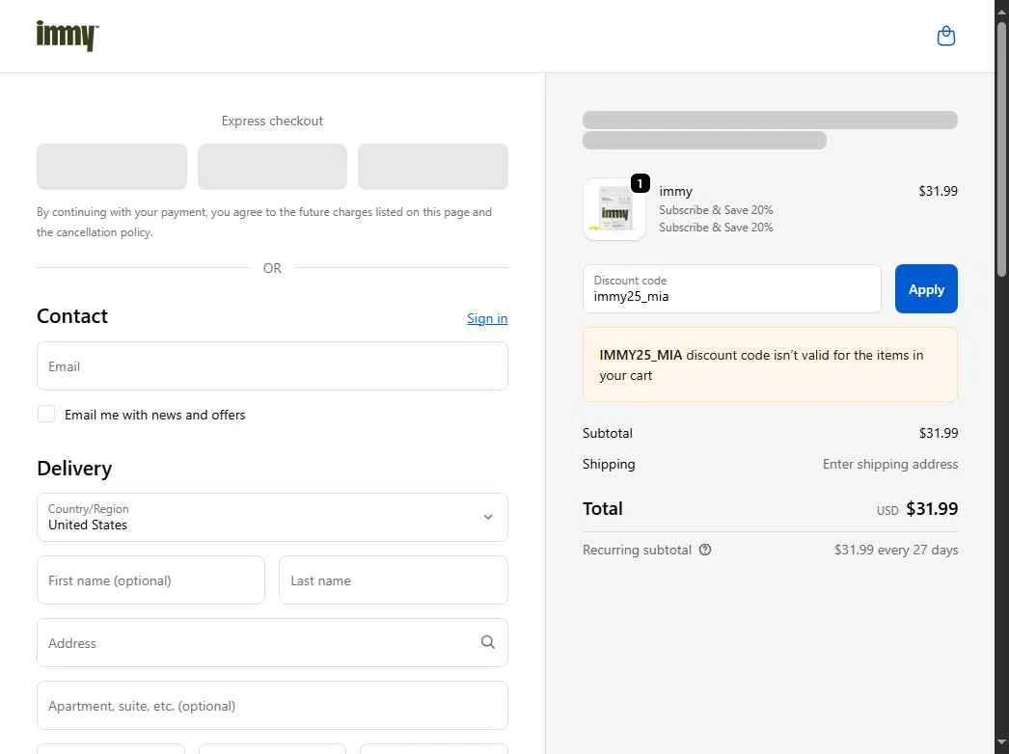Viewport: 1009px width, 754px height.
Task: Click '$31.99 every 27 days' text
Action: click(x=896, y=550)
